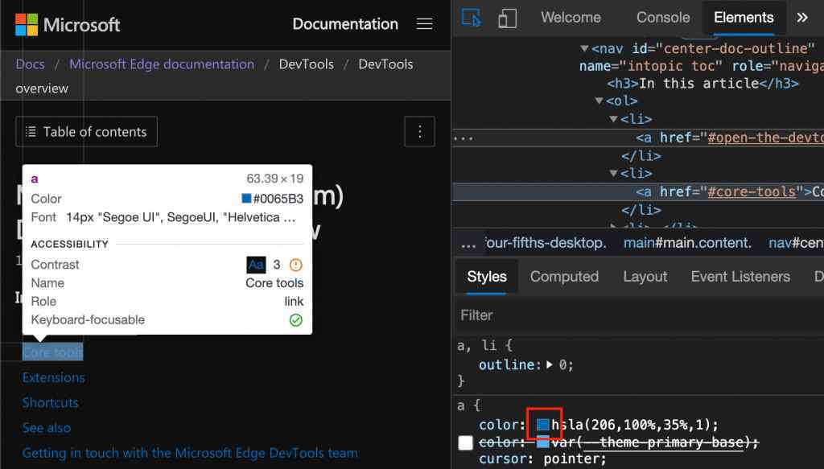Collapse the ol element node
Viewport: 824px width, 469px height.
(x=599, y=101)
